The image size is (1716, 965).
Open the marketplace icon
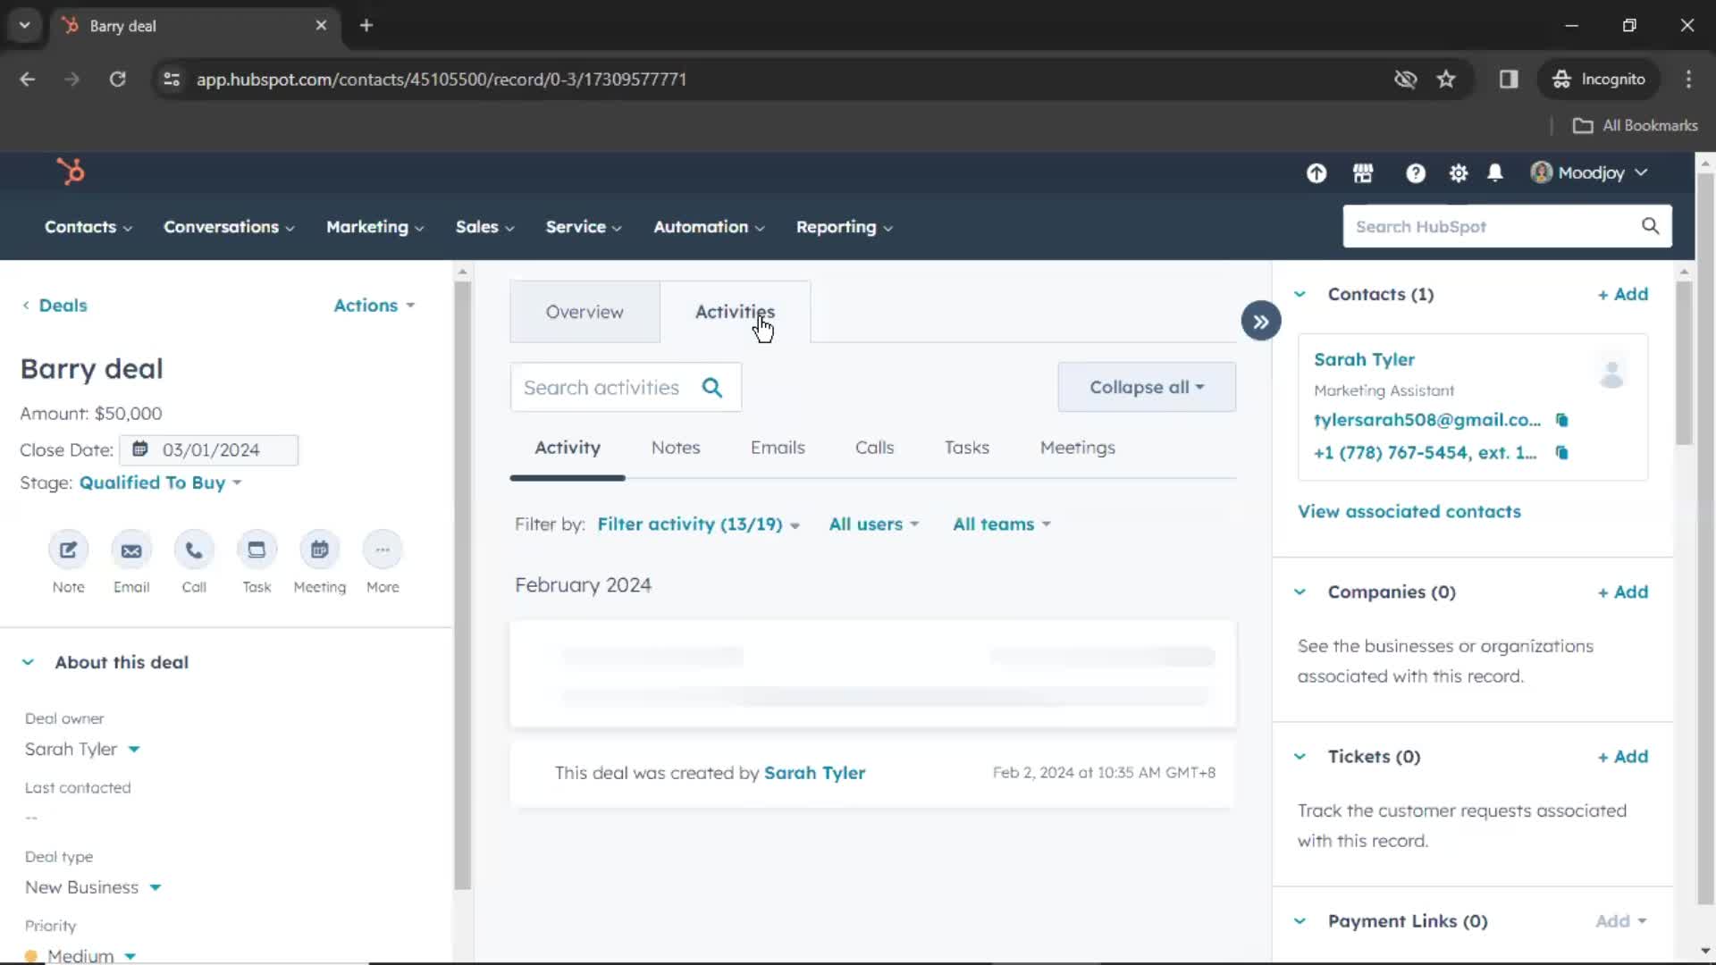coord(1363,173)
